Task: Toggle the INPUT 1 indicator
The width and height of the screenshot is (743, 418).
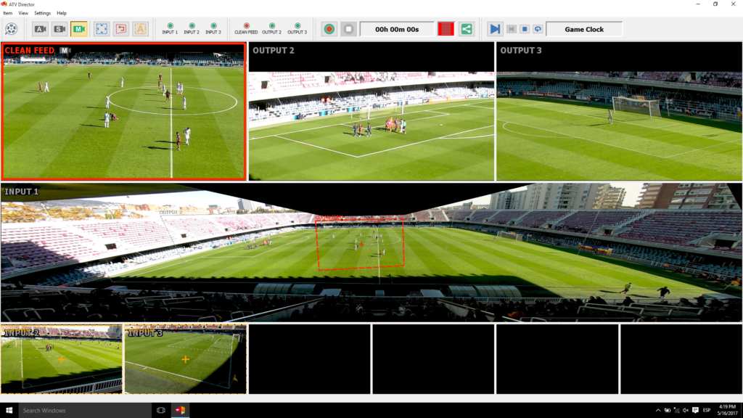Action: tap(170, 28)
